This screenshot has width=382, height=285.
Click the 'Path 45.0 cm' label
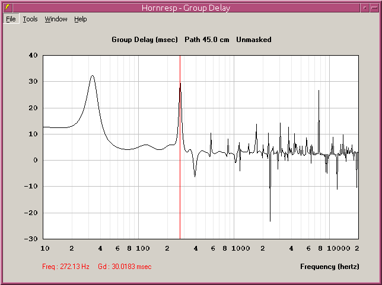tap(207, 40)
